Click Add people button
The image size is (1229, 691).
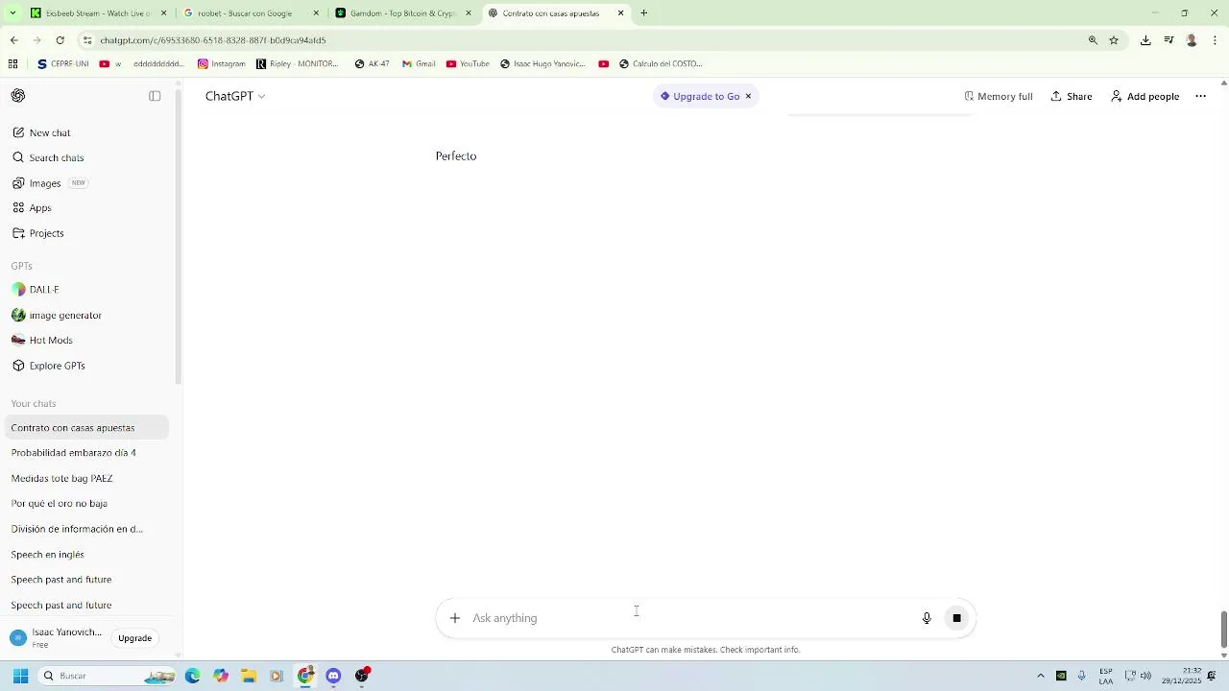point(1145,96)
